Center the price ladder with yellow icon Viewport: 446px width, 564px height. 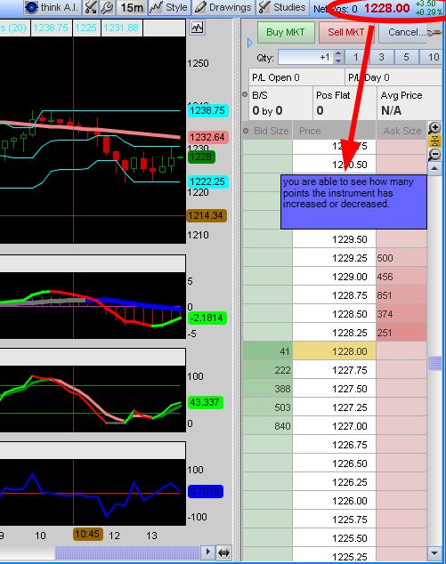point(434,141)
